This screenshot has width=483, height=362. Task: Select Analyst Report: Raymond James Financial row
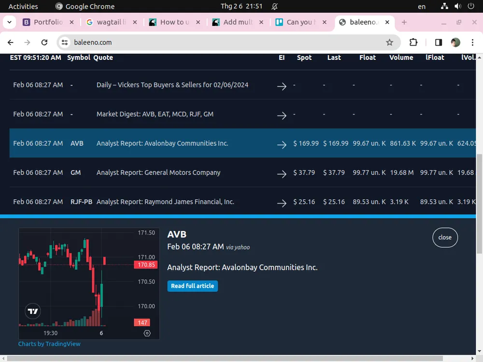[x=242, y=202]
